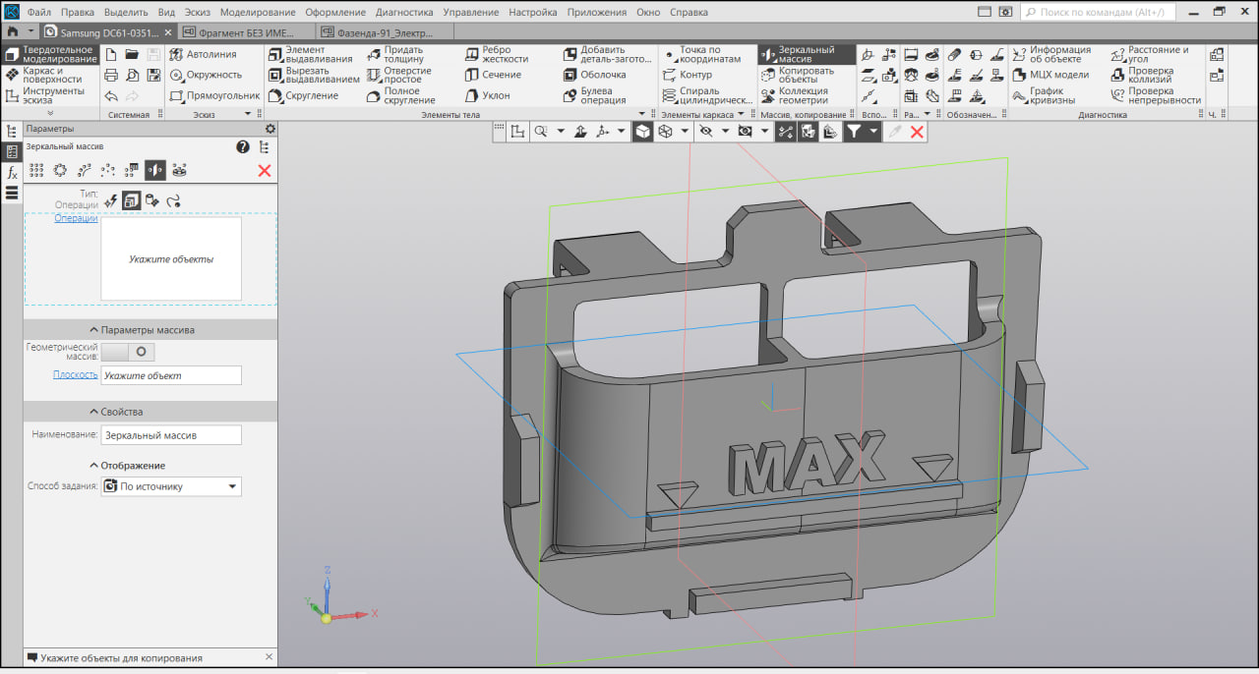Switch to Каркас и поверхности toolset
This screenshot has width=1259, height=674.
pos(51,75)
